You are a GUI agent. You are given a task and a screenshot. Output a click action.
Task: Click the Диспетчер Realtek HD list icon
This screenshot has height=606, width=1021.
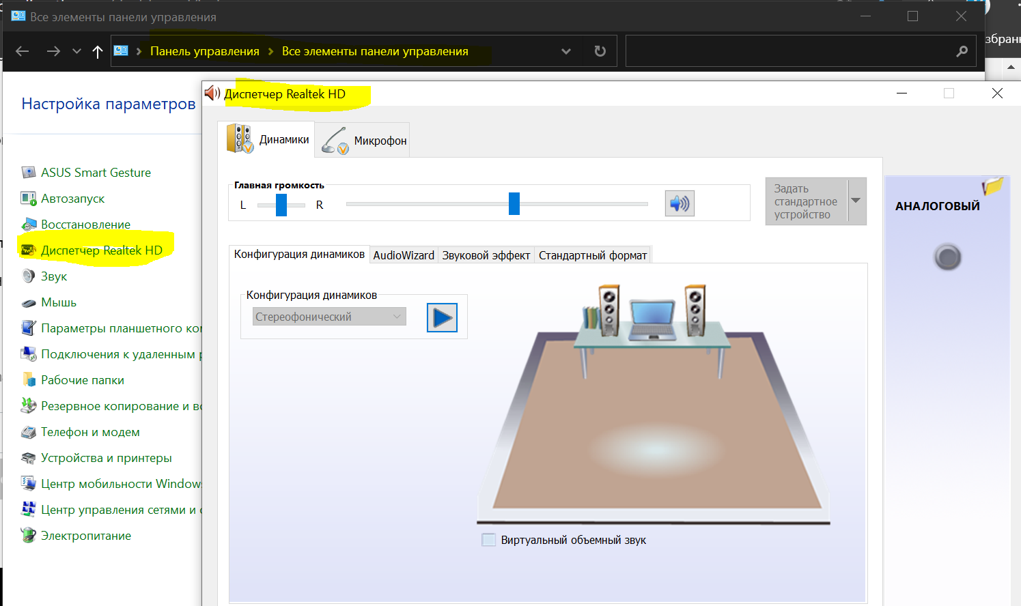[x=28, y=250]
